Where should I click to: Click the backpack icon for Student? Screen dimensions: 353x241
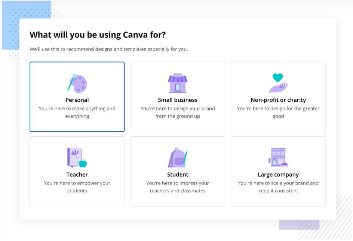pyautogui.click(x=178, y=158)
